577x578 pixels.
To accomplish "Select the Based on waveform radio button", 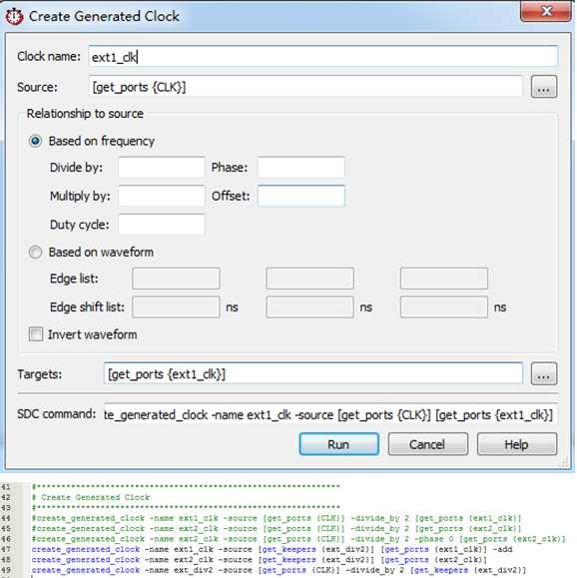I will point(35,253).
